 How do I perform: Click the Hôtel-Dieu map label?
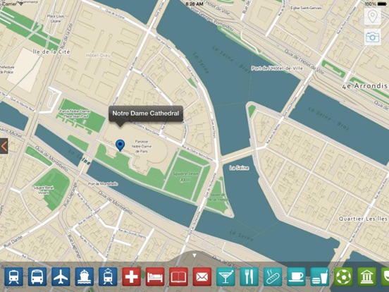(x=99, y=56)
